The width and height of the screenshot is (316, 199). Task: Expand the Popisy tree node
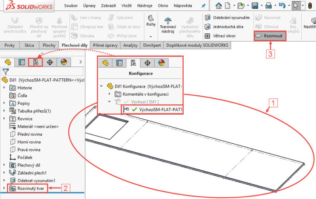pyautogui.click(x=4, y=103)
